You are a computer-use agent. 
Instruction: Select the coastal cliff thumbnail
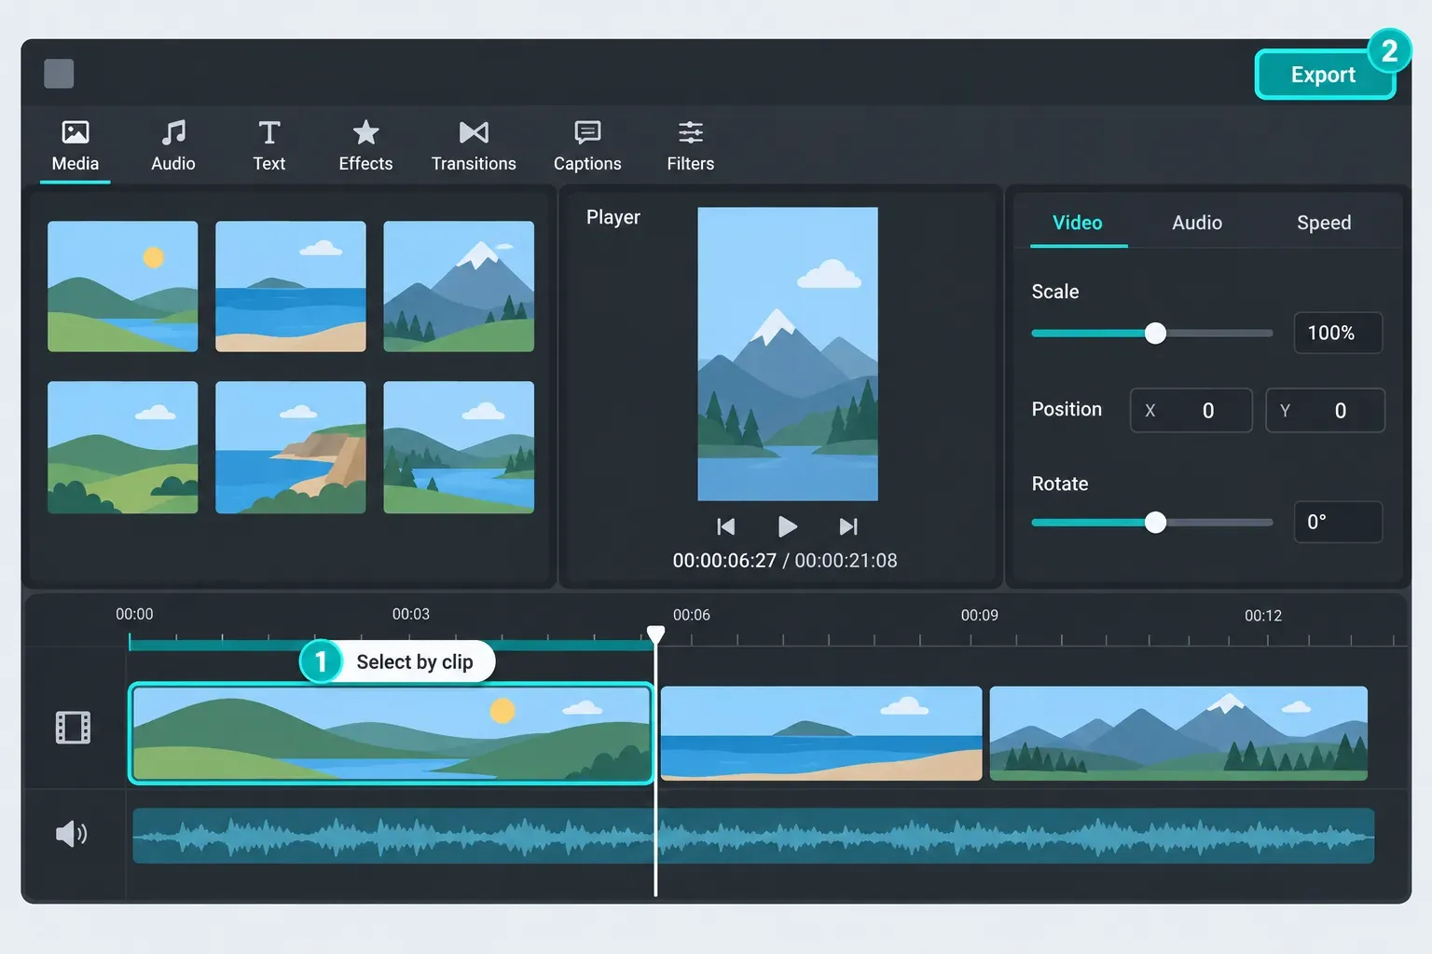pyautogui.click(x=291, y=447)
